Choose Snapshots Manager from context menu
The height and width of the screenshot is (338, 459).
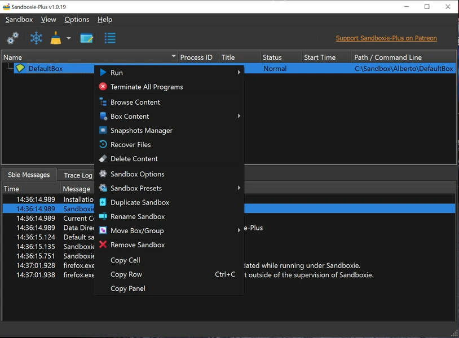click(x=141, y=130)
